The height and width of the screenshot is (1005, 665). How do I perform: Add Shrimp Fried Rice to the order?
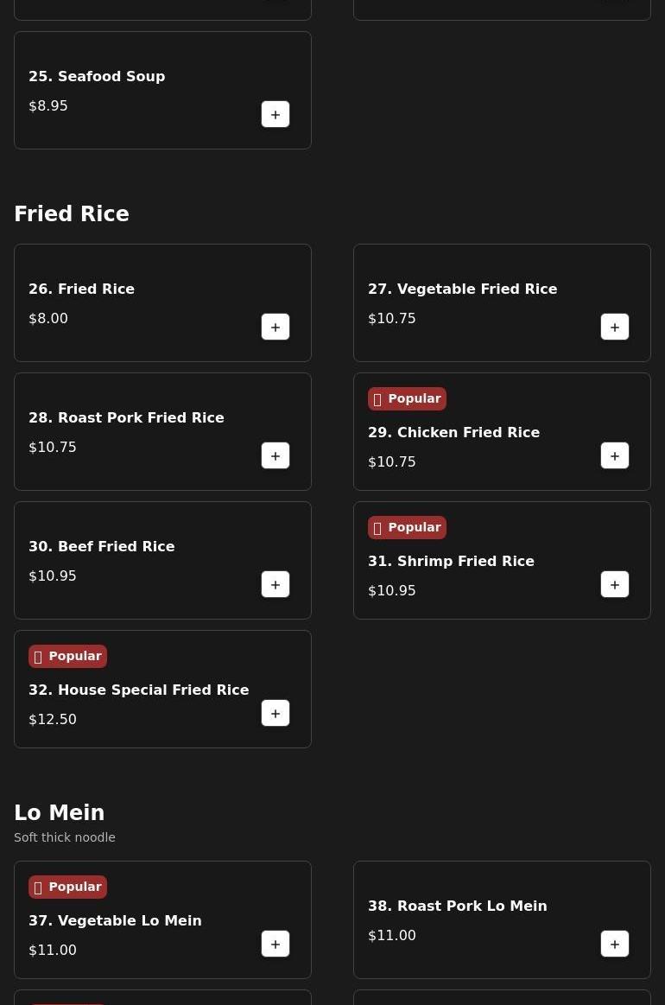click(615, 584)
